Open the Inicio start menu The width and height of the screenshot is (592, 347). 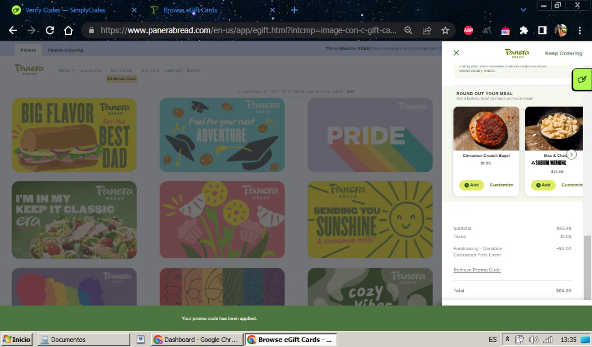(17, 339)
